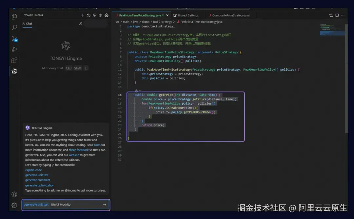The height and width of the screenshot is (219, 354).
Task: Click src breadcrumb segment
Action: point(117,22)
